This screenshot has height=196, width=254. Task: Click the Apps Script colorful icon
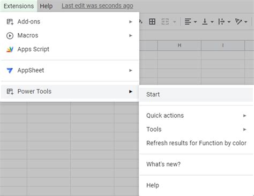[10, 49]
